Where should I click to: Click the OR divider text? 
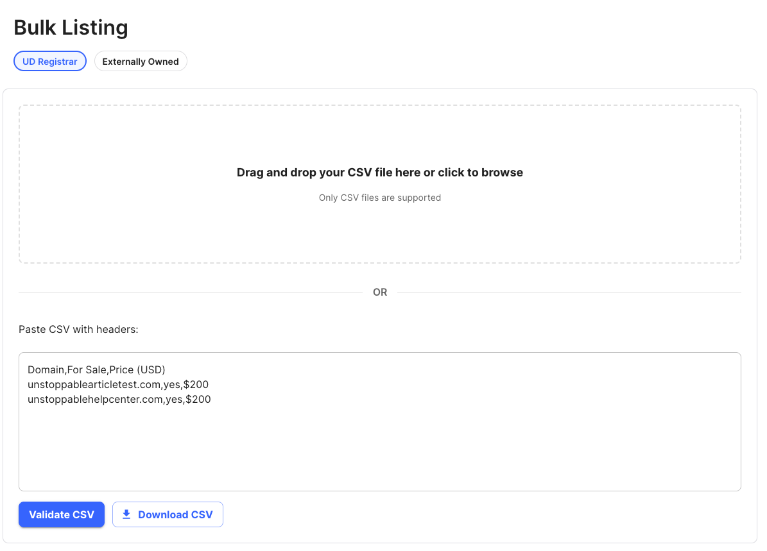pyautogui.click(x=379, y=292)
